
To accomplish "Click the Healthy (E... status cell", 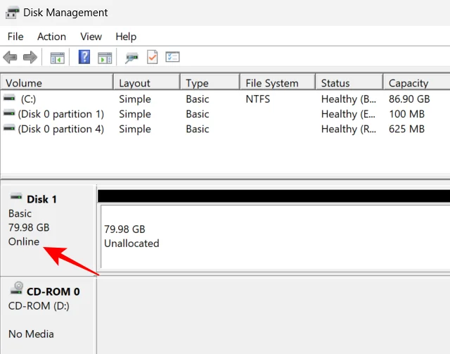I will (x=348, y=114).
